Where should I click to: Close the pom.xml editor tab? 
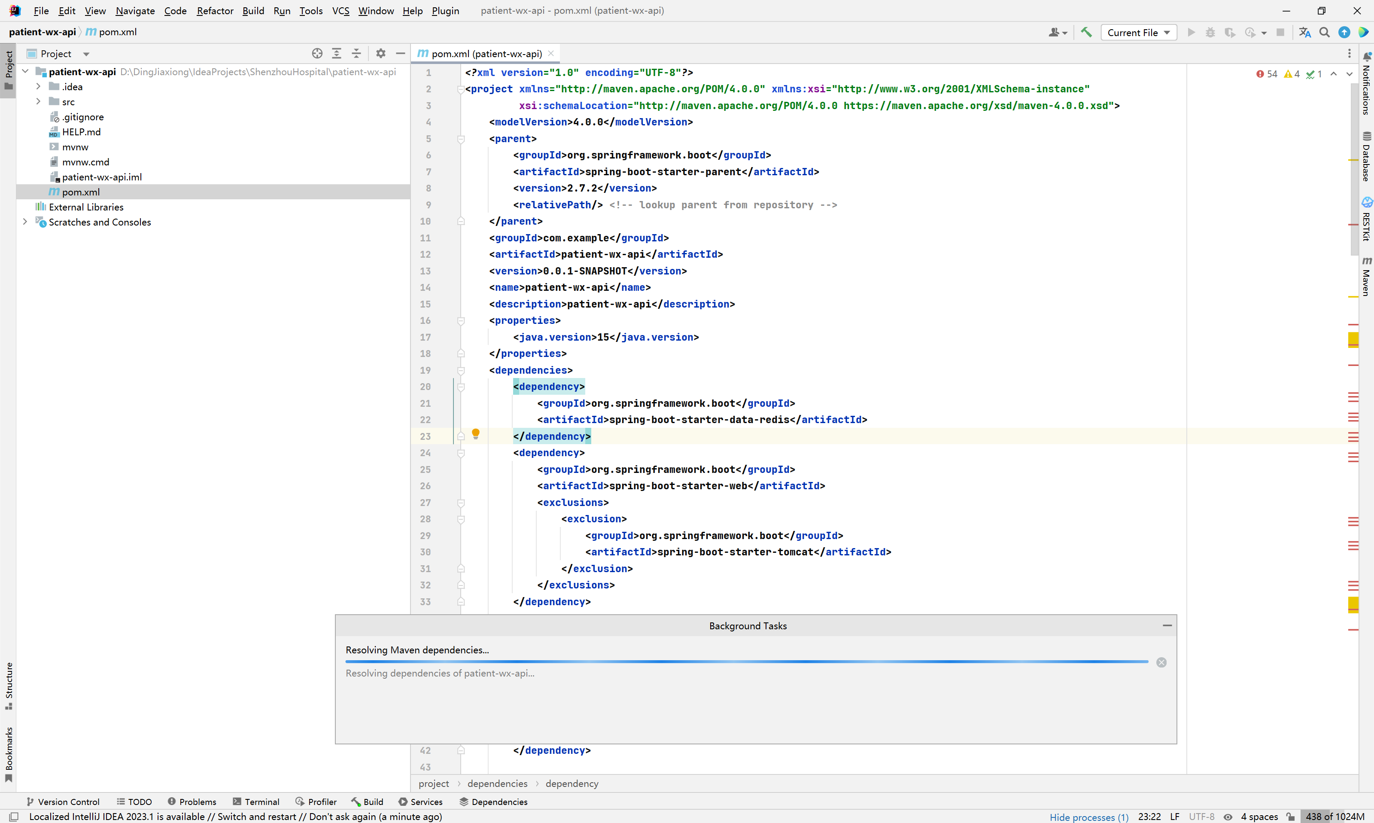[550, 53]
